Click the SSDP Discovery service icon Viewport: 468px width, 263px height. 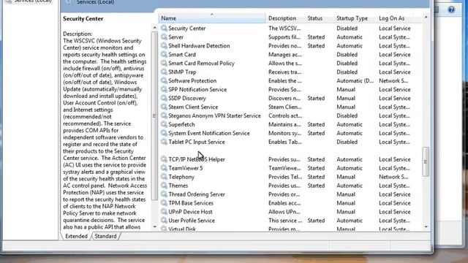pyautogui.click(x=164, y=98)
